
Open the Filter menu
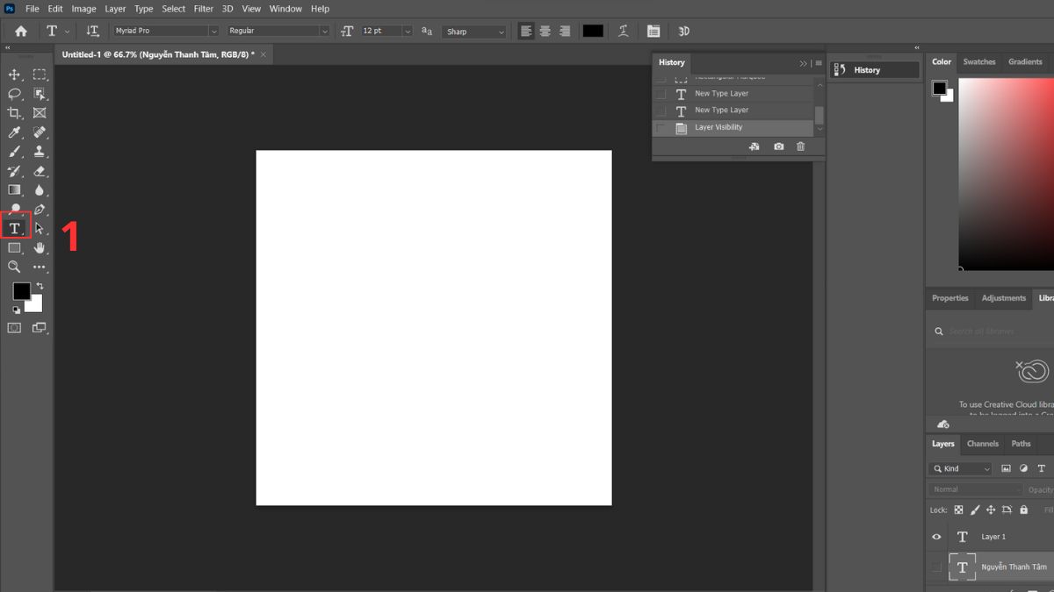[203, 8]
